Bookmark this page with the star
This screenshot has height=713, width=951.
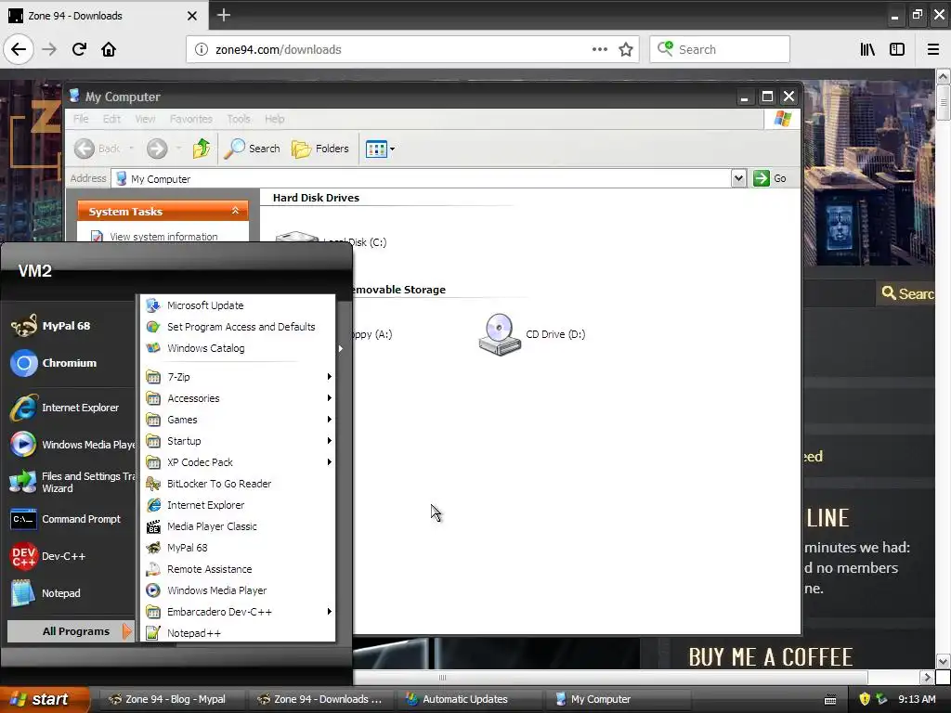coord(626,49)
